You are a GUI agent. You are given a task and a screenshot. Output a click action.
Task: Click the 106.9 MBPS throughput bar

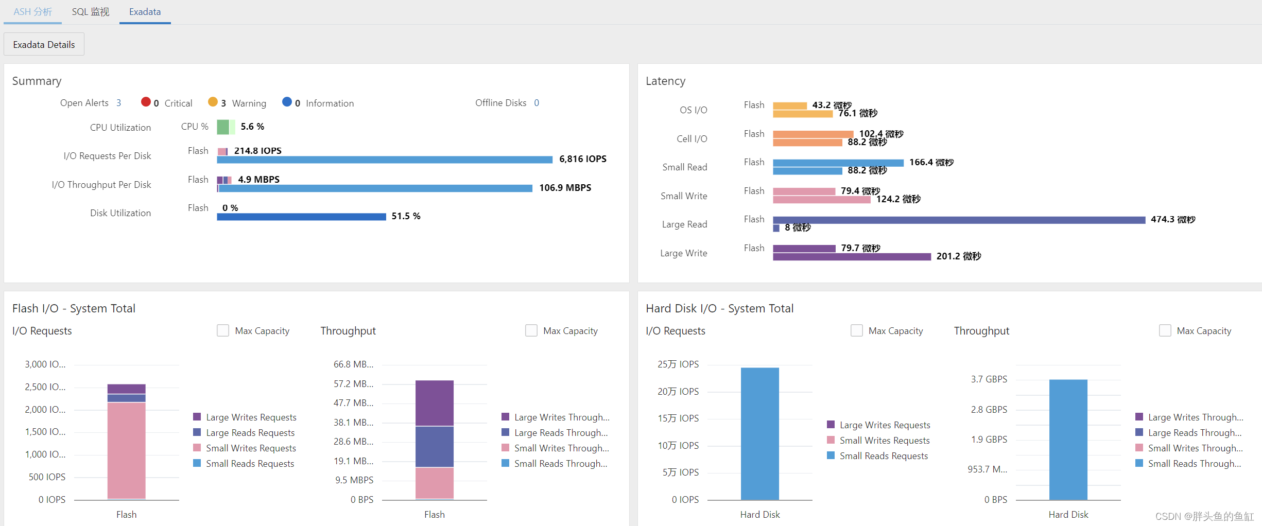point(375,188)
